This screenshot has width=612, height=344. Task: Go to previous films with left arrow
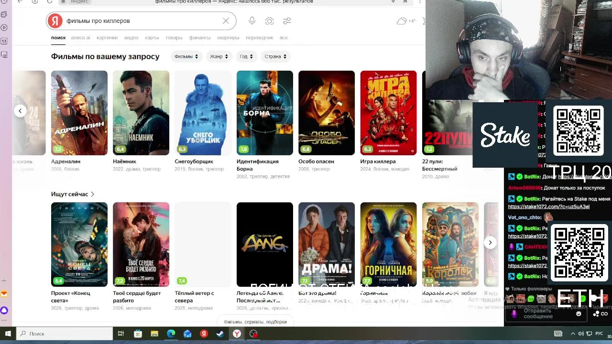point(20,111)
